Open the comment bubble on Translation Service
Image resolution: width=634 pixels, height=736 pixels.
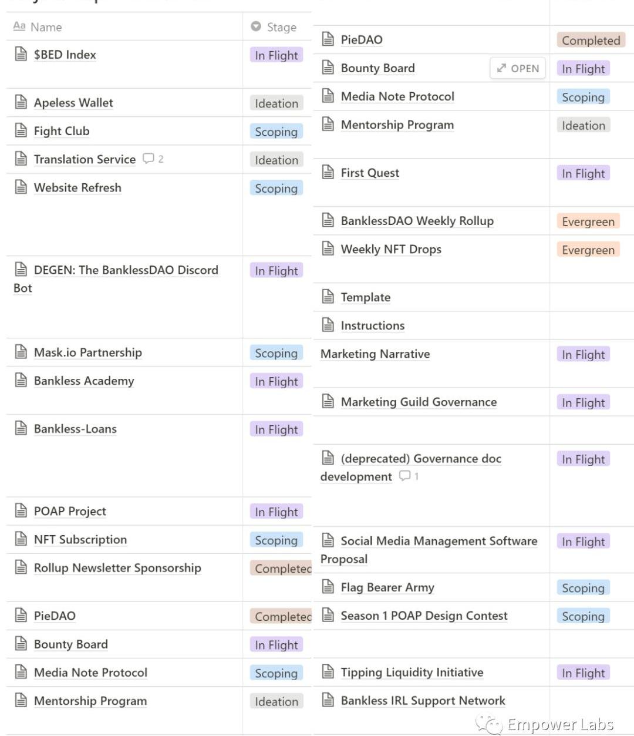pyautogui.click(x=149, y=159)
